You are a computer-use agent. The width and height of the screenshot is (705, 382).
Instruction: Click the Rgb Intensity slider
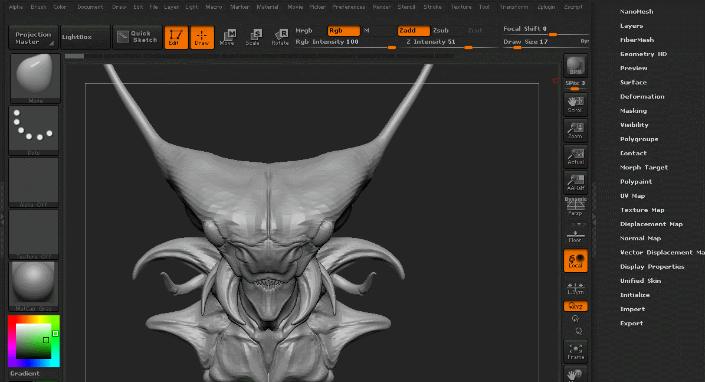345,43
